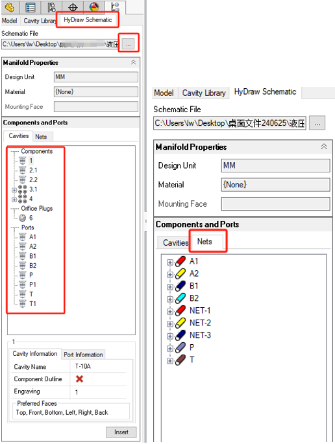Image resolution: width=335 pixels, height=444 pixels.
Task: Select port A1 in Cavities tree
Action: click(x=32, y=237)
